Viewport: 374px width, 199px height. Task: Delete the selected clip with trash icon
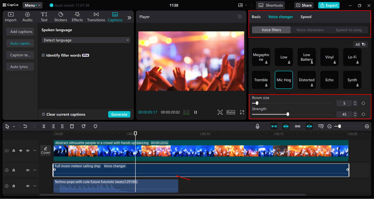click(72, 126)
